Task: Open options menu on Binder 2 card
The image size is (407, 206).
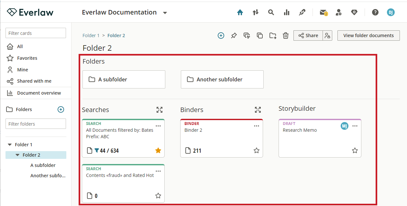Action: pyautogui.click(x=257, y=126)
